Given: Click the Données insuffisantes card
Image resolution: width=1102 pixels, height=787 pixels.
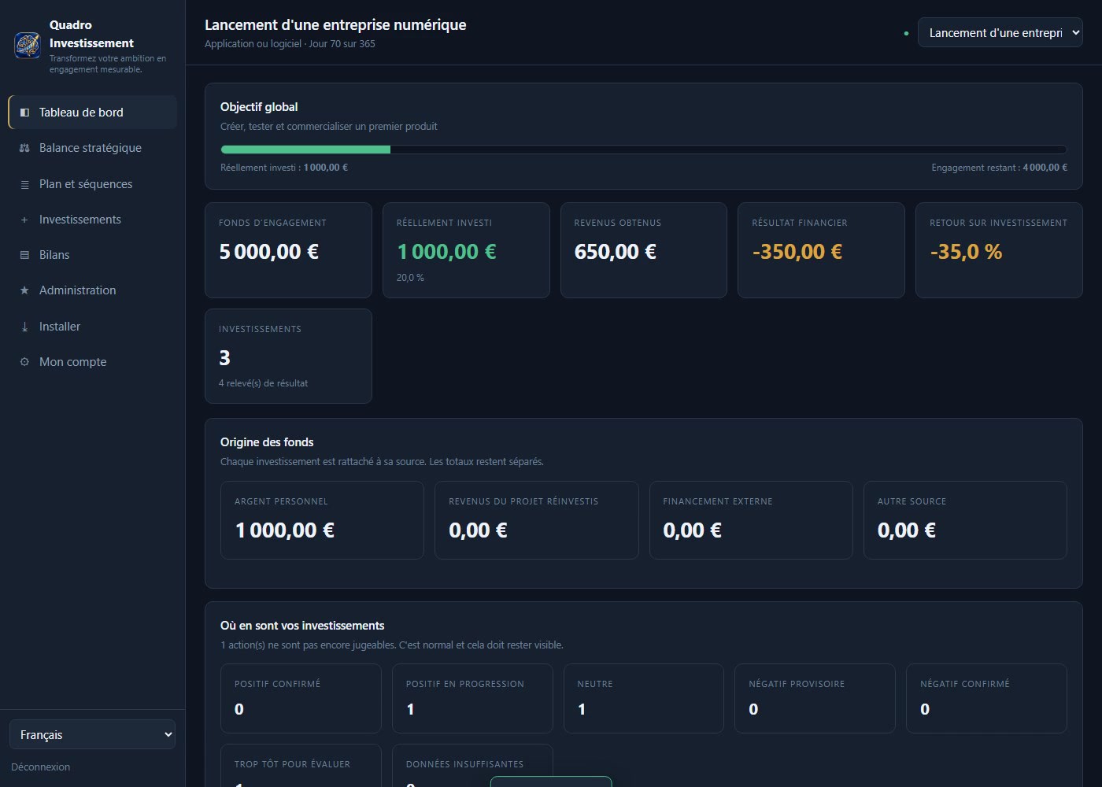Looking at the screenshot, I should pos(472,766).
